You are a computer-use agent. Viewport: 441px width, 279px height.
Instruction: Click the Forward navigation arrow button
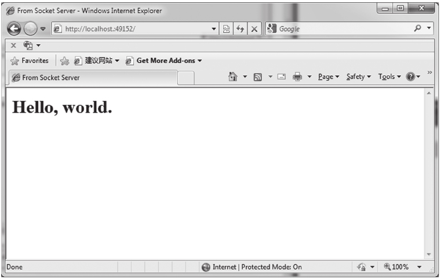click(30, 28)
